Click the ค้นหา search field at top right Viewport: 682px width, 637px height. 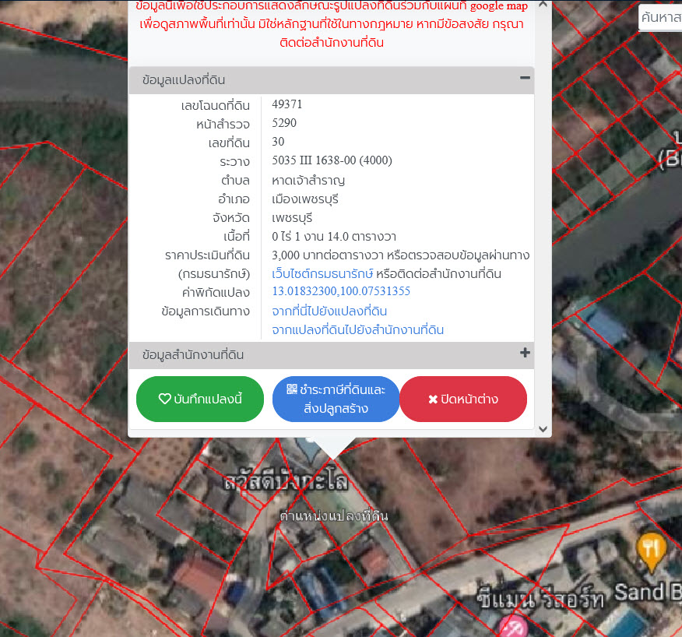pos(660,17)
